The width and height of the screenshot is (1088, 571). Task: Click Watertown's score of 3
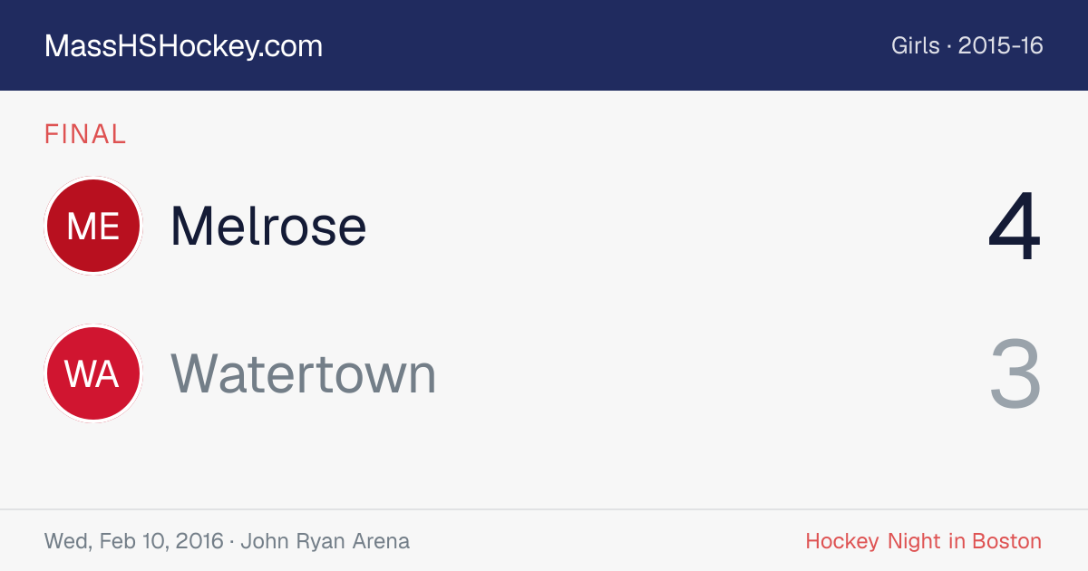coord(1015,374)
